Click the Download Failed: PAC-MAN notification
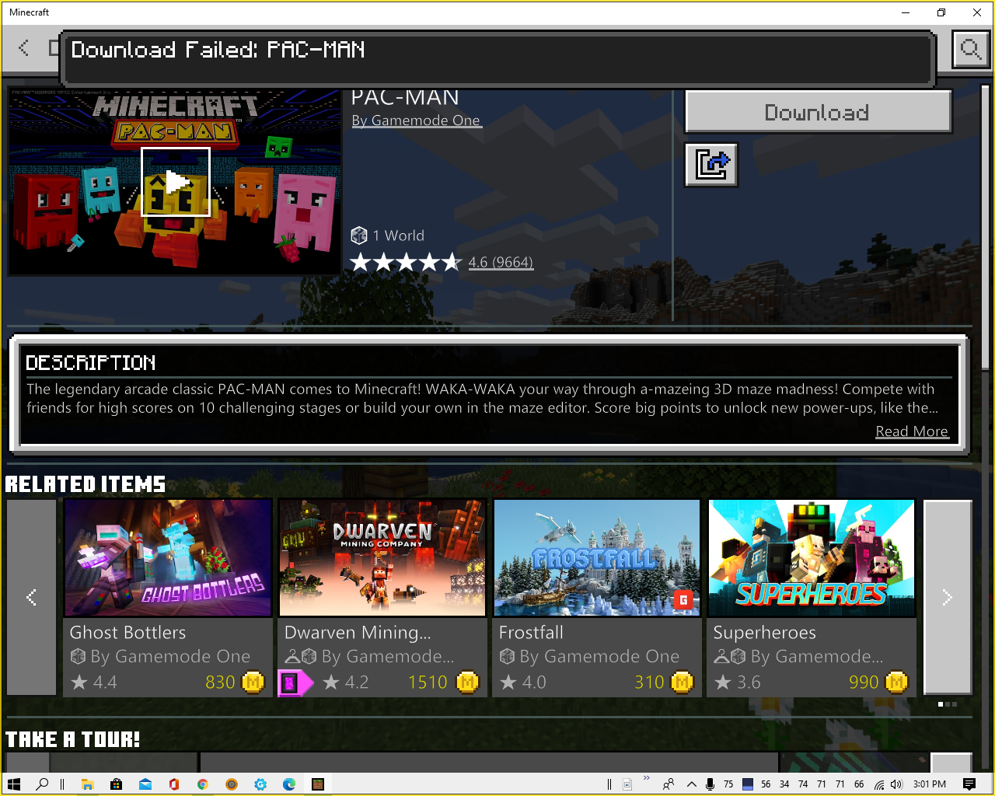The image size is (995, 796). click(x=497, y=58)
